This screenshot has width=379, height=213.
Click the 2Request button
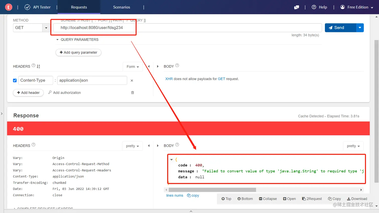pyautogui.click(x=312, y=199)
